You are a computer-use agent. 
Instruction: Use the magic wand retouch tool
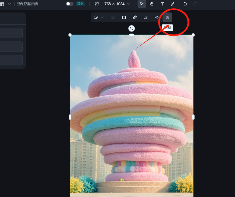point(146,17)
